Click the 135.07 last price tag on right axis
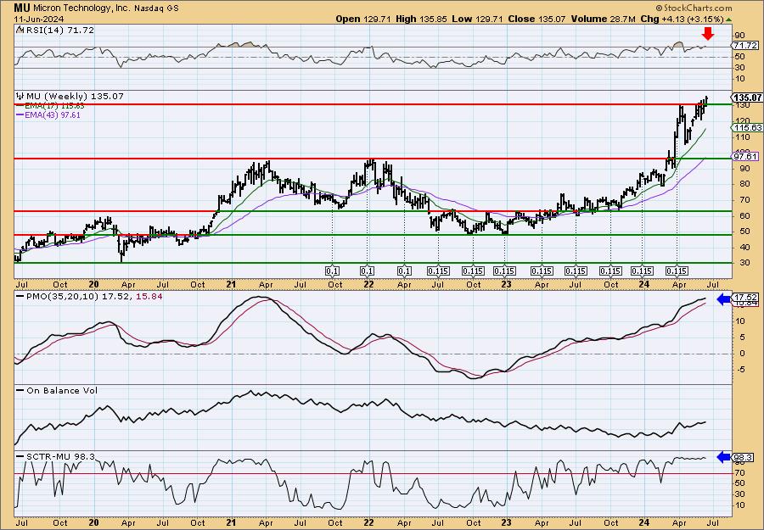This screenshot has height=530, width=764. [x=748, y=98]
